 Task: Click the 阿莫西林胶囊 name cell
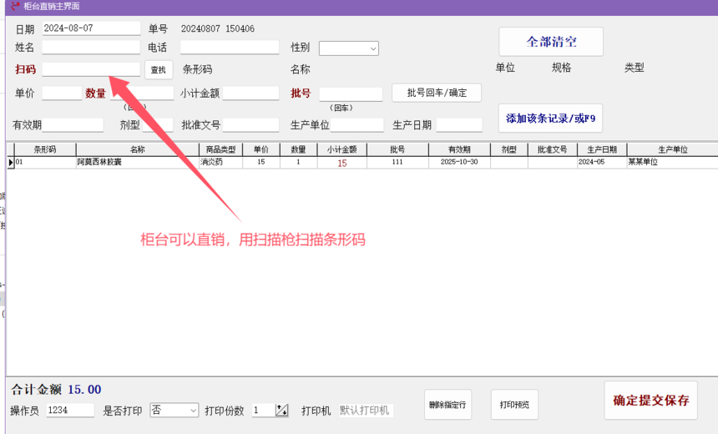[x=138, y=162]
